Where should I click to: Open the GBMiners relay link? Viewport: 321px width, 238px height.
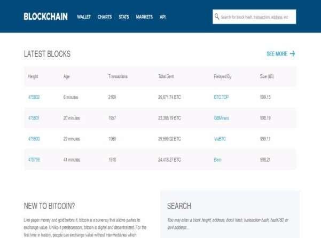[x=221, y=118]
